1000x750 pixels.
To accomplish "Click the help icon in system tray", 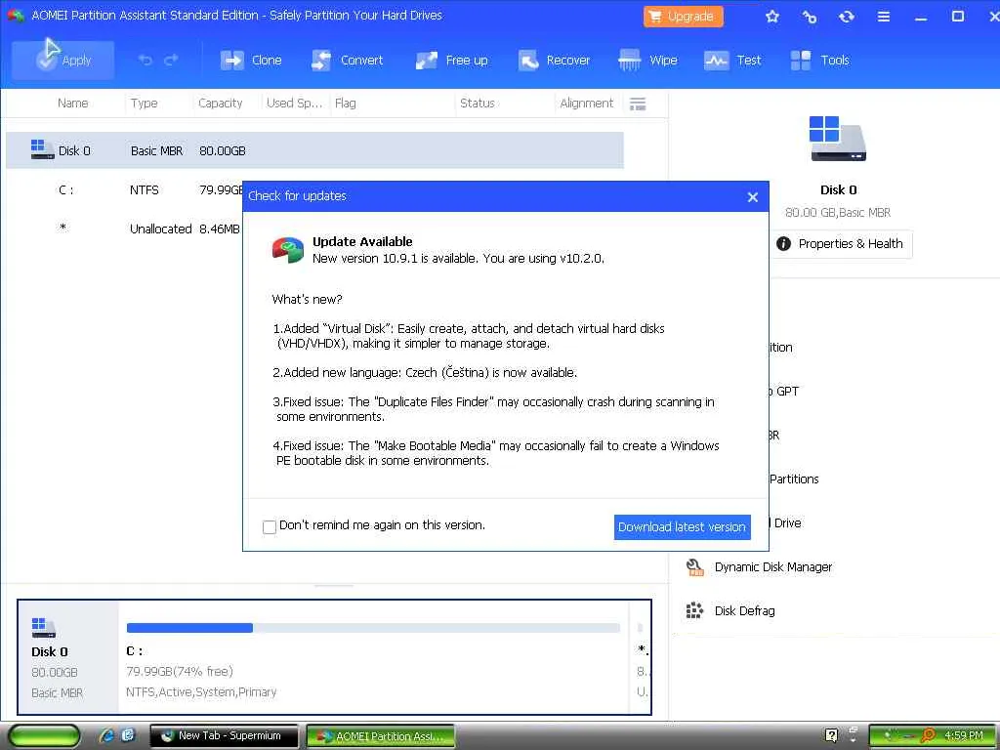I will click(832, 735).
